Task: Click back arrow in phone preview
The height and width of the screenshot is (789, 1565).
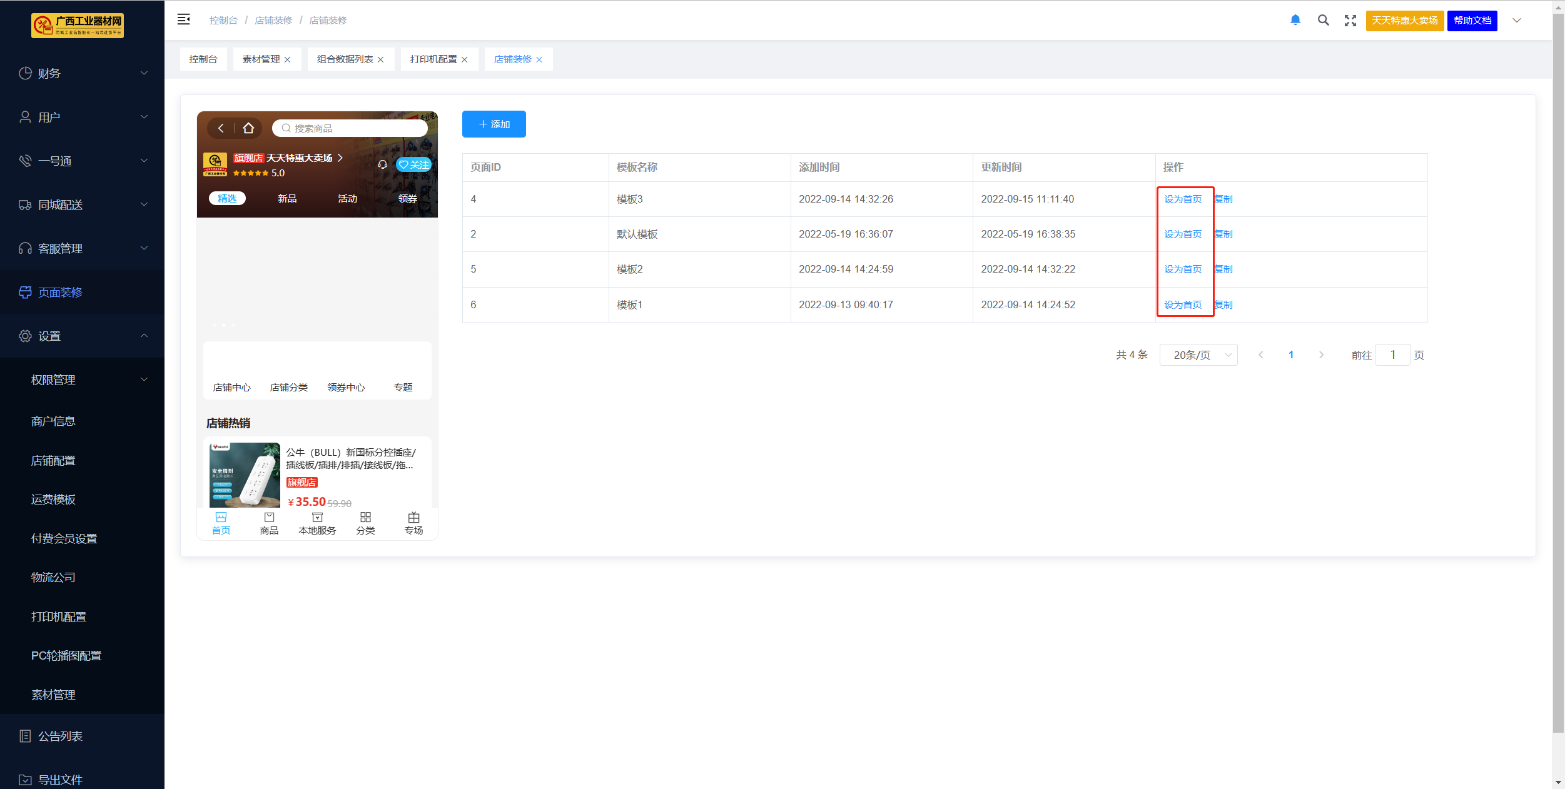Action: click(221, 128)
